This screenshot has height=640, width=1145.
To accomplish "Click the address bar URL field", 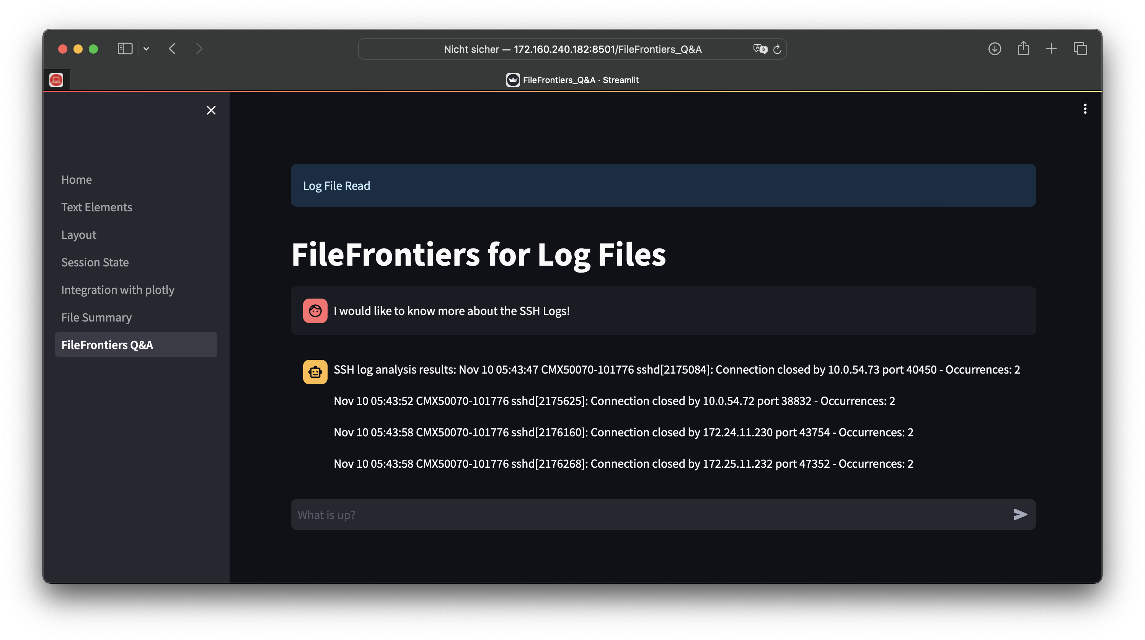I will tap(572, 49).
